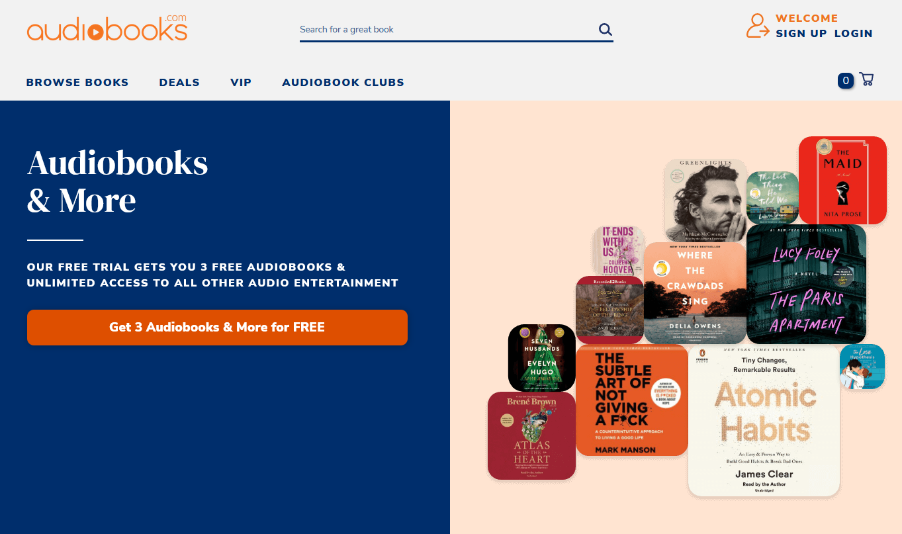Open the Atlas of the Heart cover
Screen dimensions: 902x534
531,435
